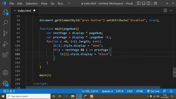Close the unsaved index.html tab dot
176x99 pixels.
[34, 10]
